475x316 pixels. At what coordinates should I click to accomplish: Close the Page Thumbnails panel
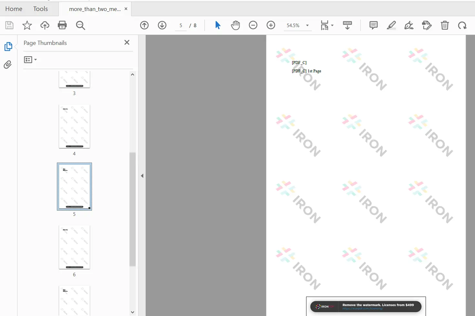coord(127,42)
